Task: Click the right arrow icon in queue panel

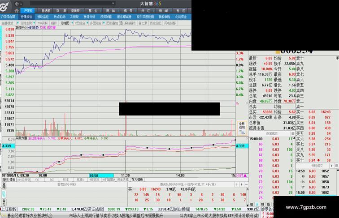Action: click(x=242, y=184)
